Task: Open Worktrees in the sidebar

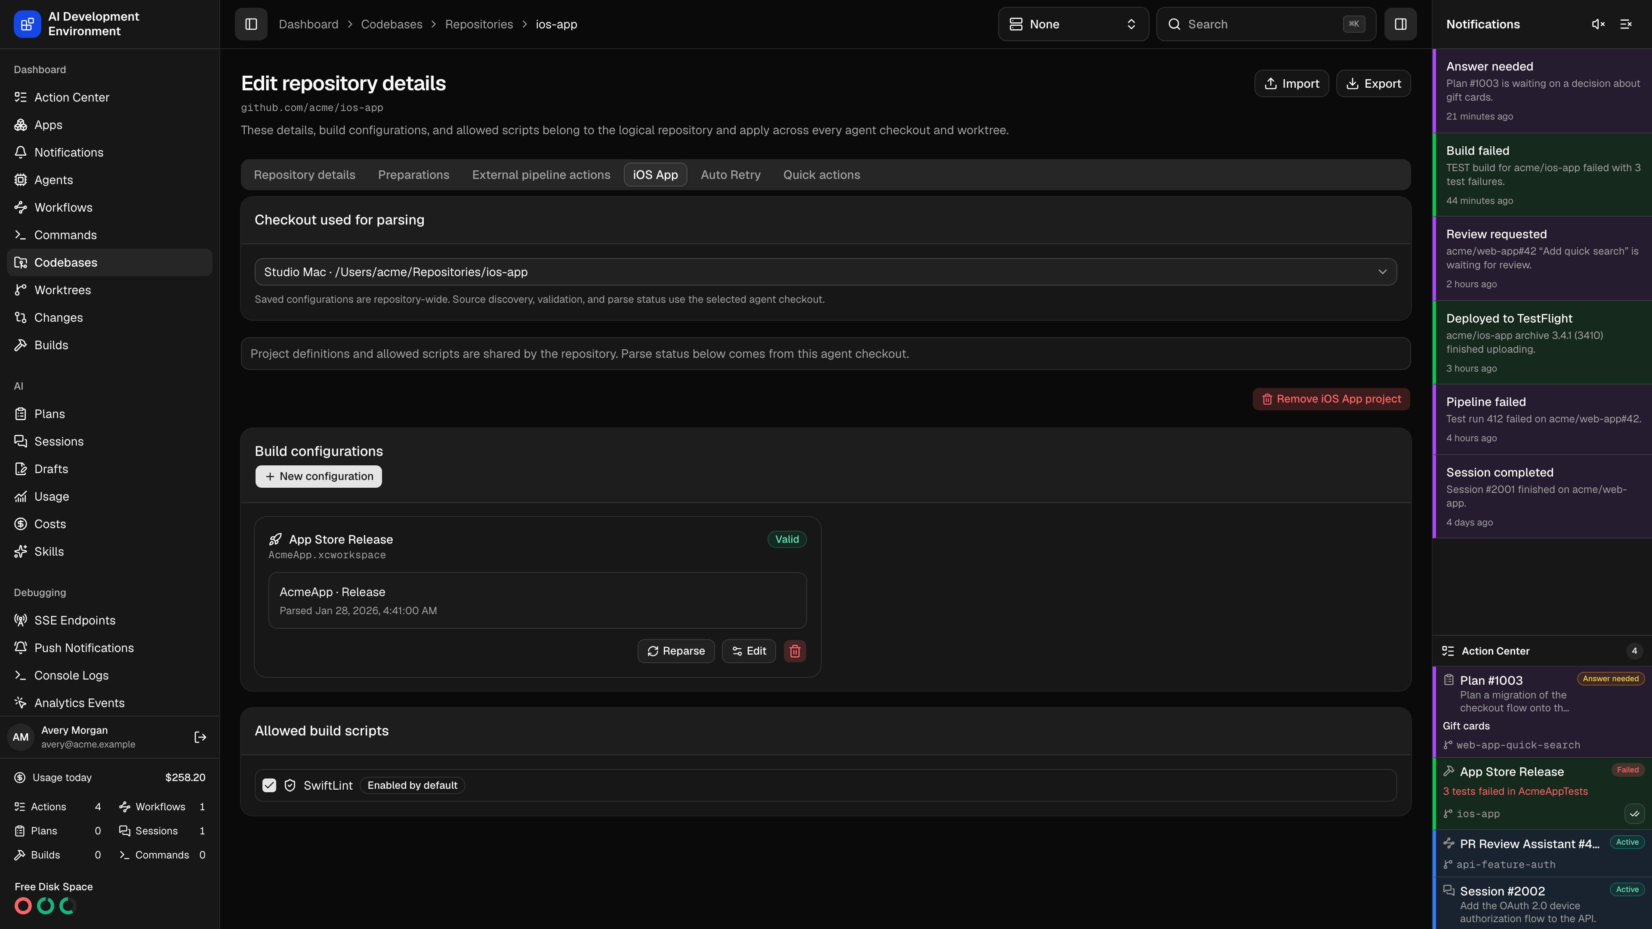Action: click(110, 290)
